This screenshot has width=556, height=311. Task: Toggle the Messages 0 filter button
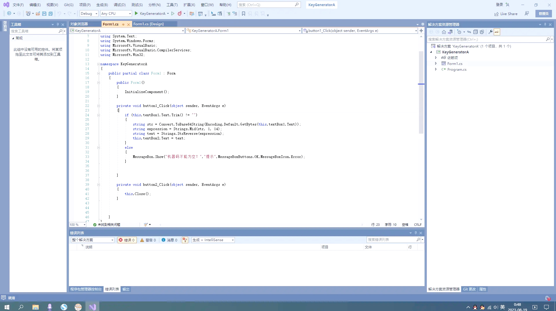[169, 240]
